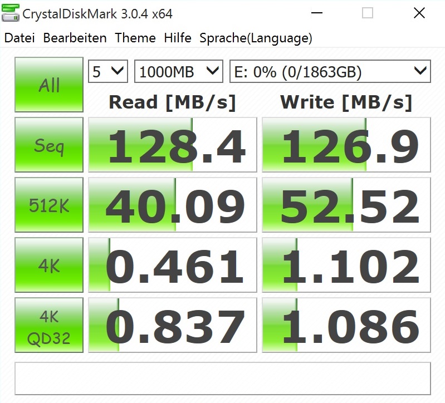Click the Seq write result 126.9
This screenshot has width=445, height=403.
(346, 146)
